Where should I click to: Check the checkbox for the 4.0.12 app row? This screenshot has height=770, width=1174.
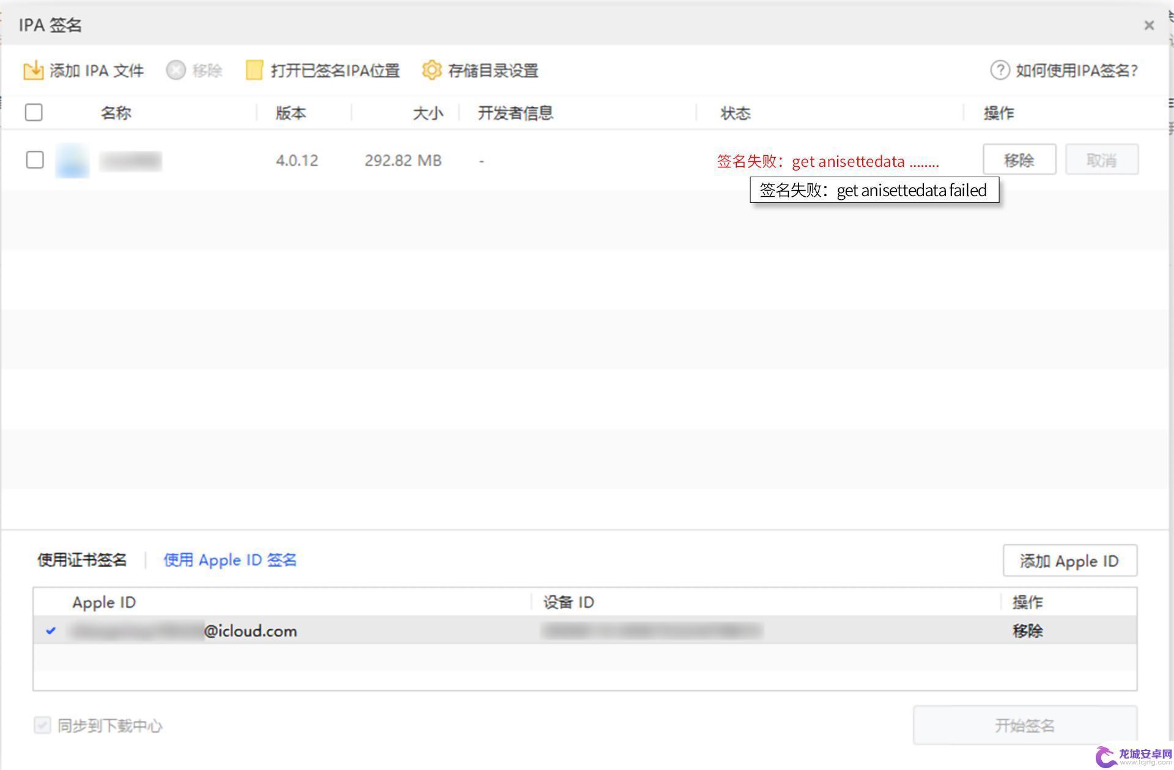35,160
